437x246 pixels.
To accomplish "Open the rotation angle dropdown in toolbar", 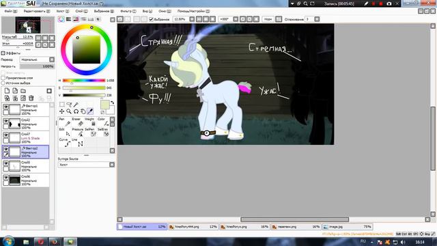I will tap(236, 19).
